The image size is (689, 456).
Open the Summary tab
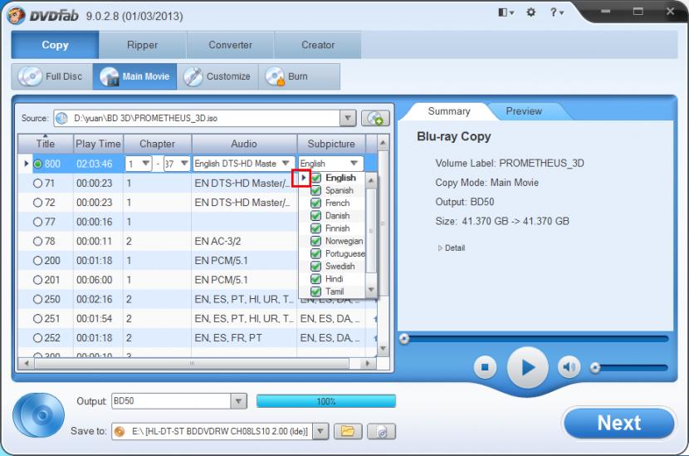[448, 111]
